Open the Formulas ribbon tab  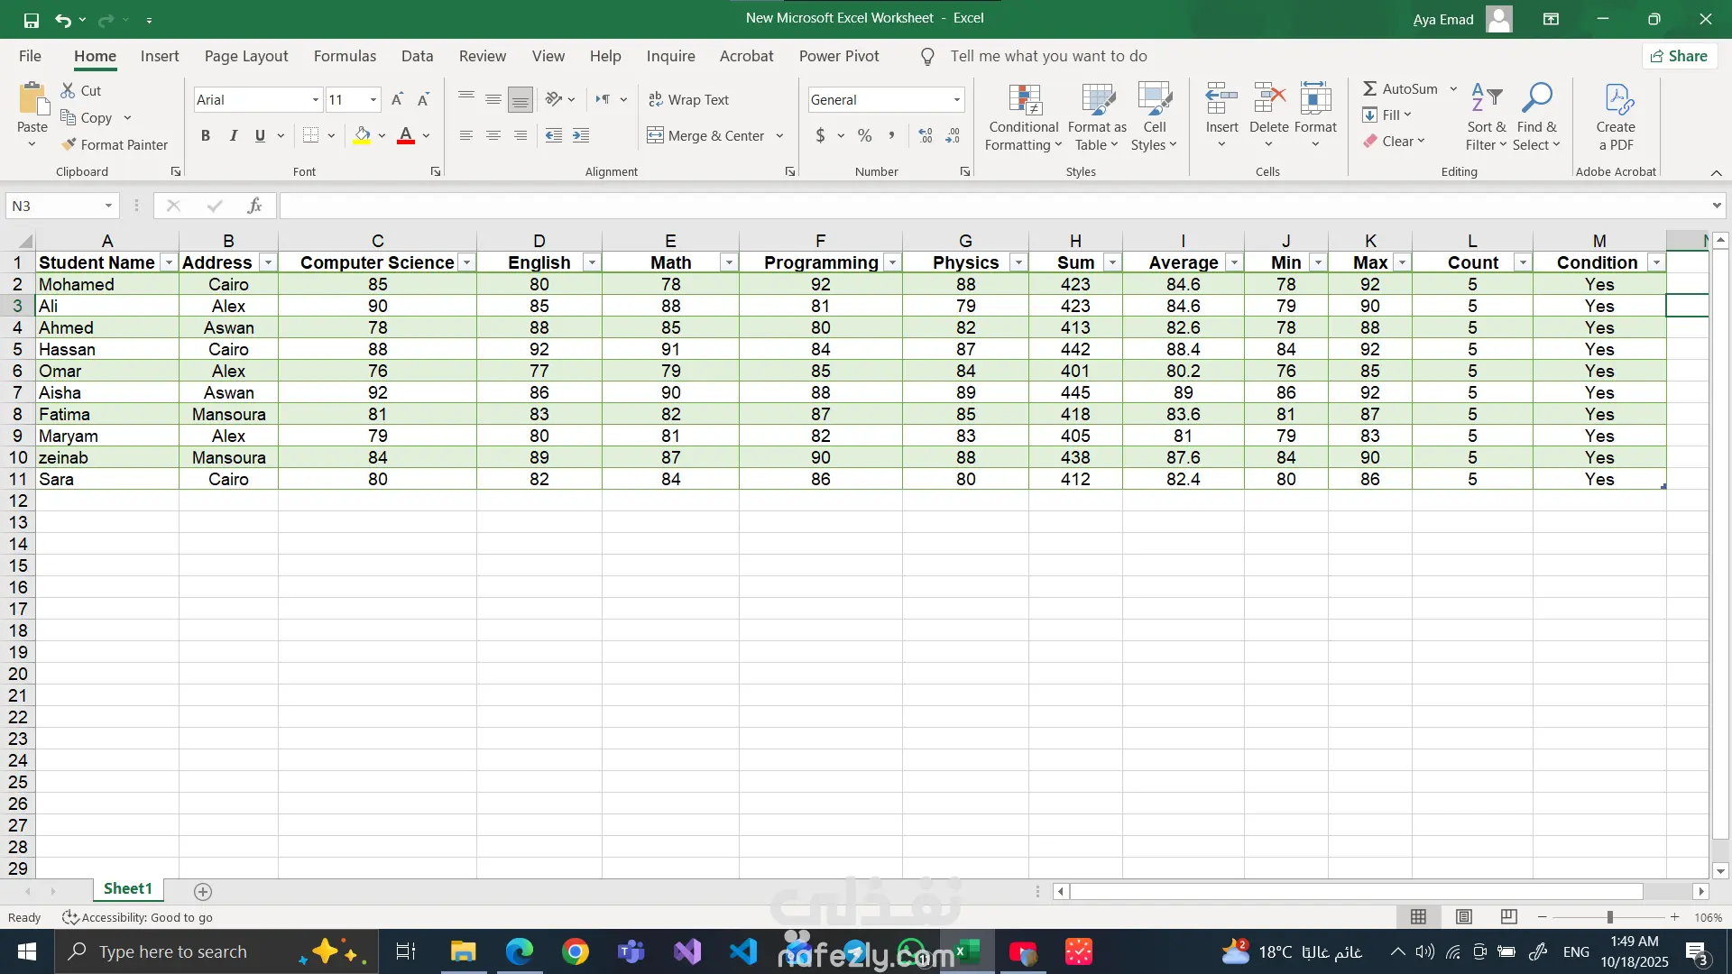[345, 56]
